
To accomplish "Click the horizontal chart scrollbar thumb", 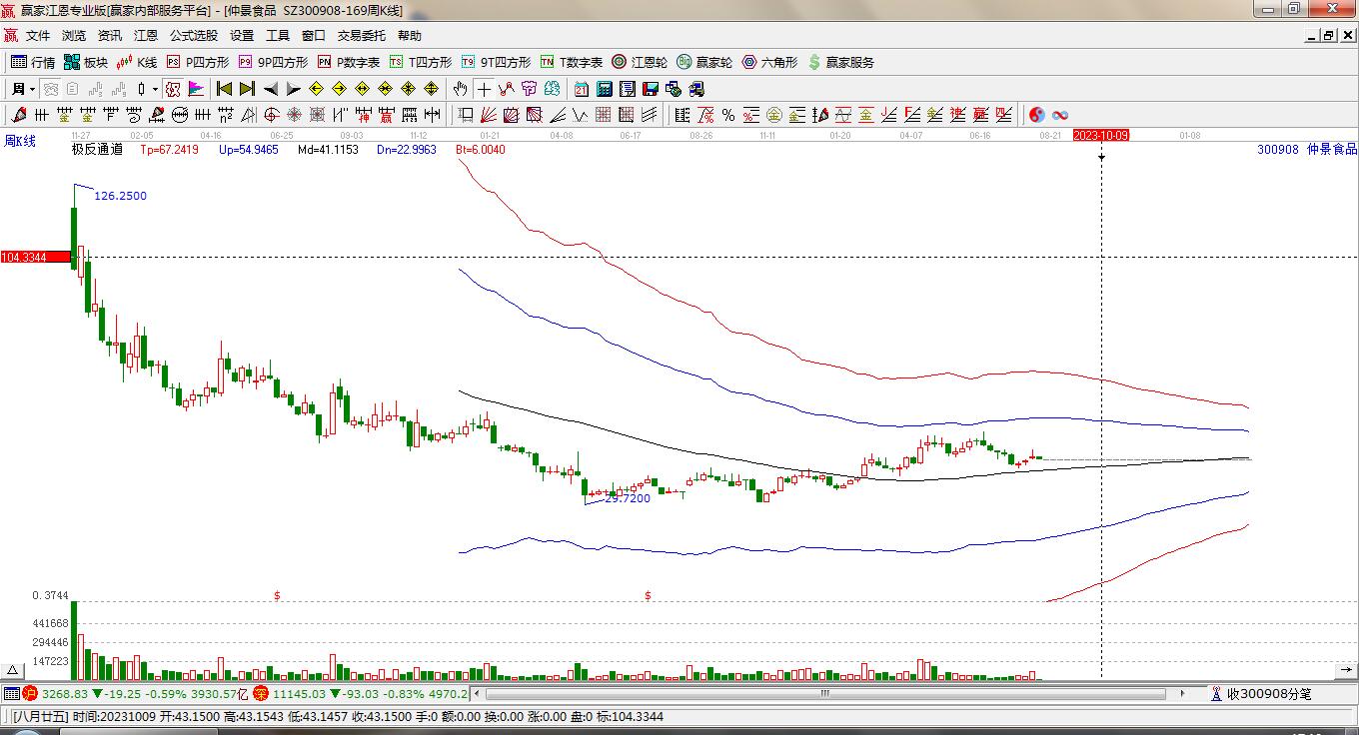I will tap(825, 693).
